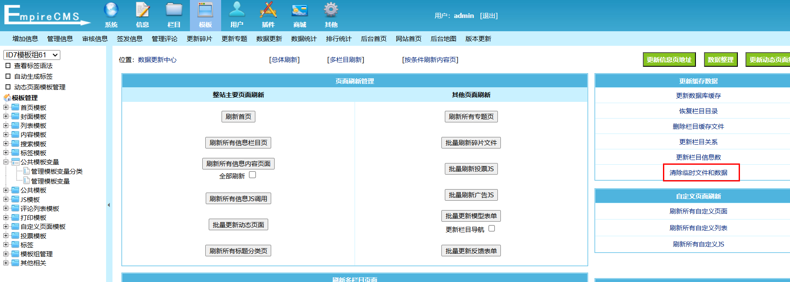Viewport: 790px width, 282px height.
Task: Open 管理模板变量 tree item
Action: [x=50, y=181]
